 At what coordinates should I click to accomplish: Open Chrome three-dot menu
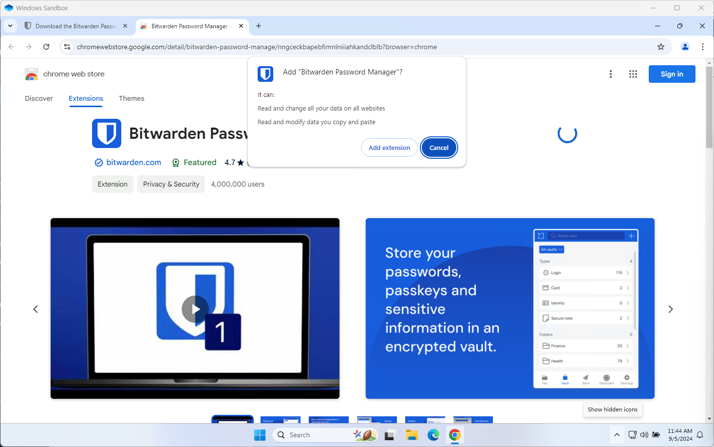click(703, 47)
